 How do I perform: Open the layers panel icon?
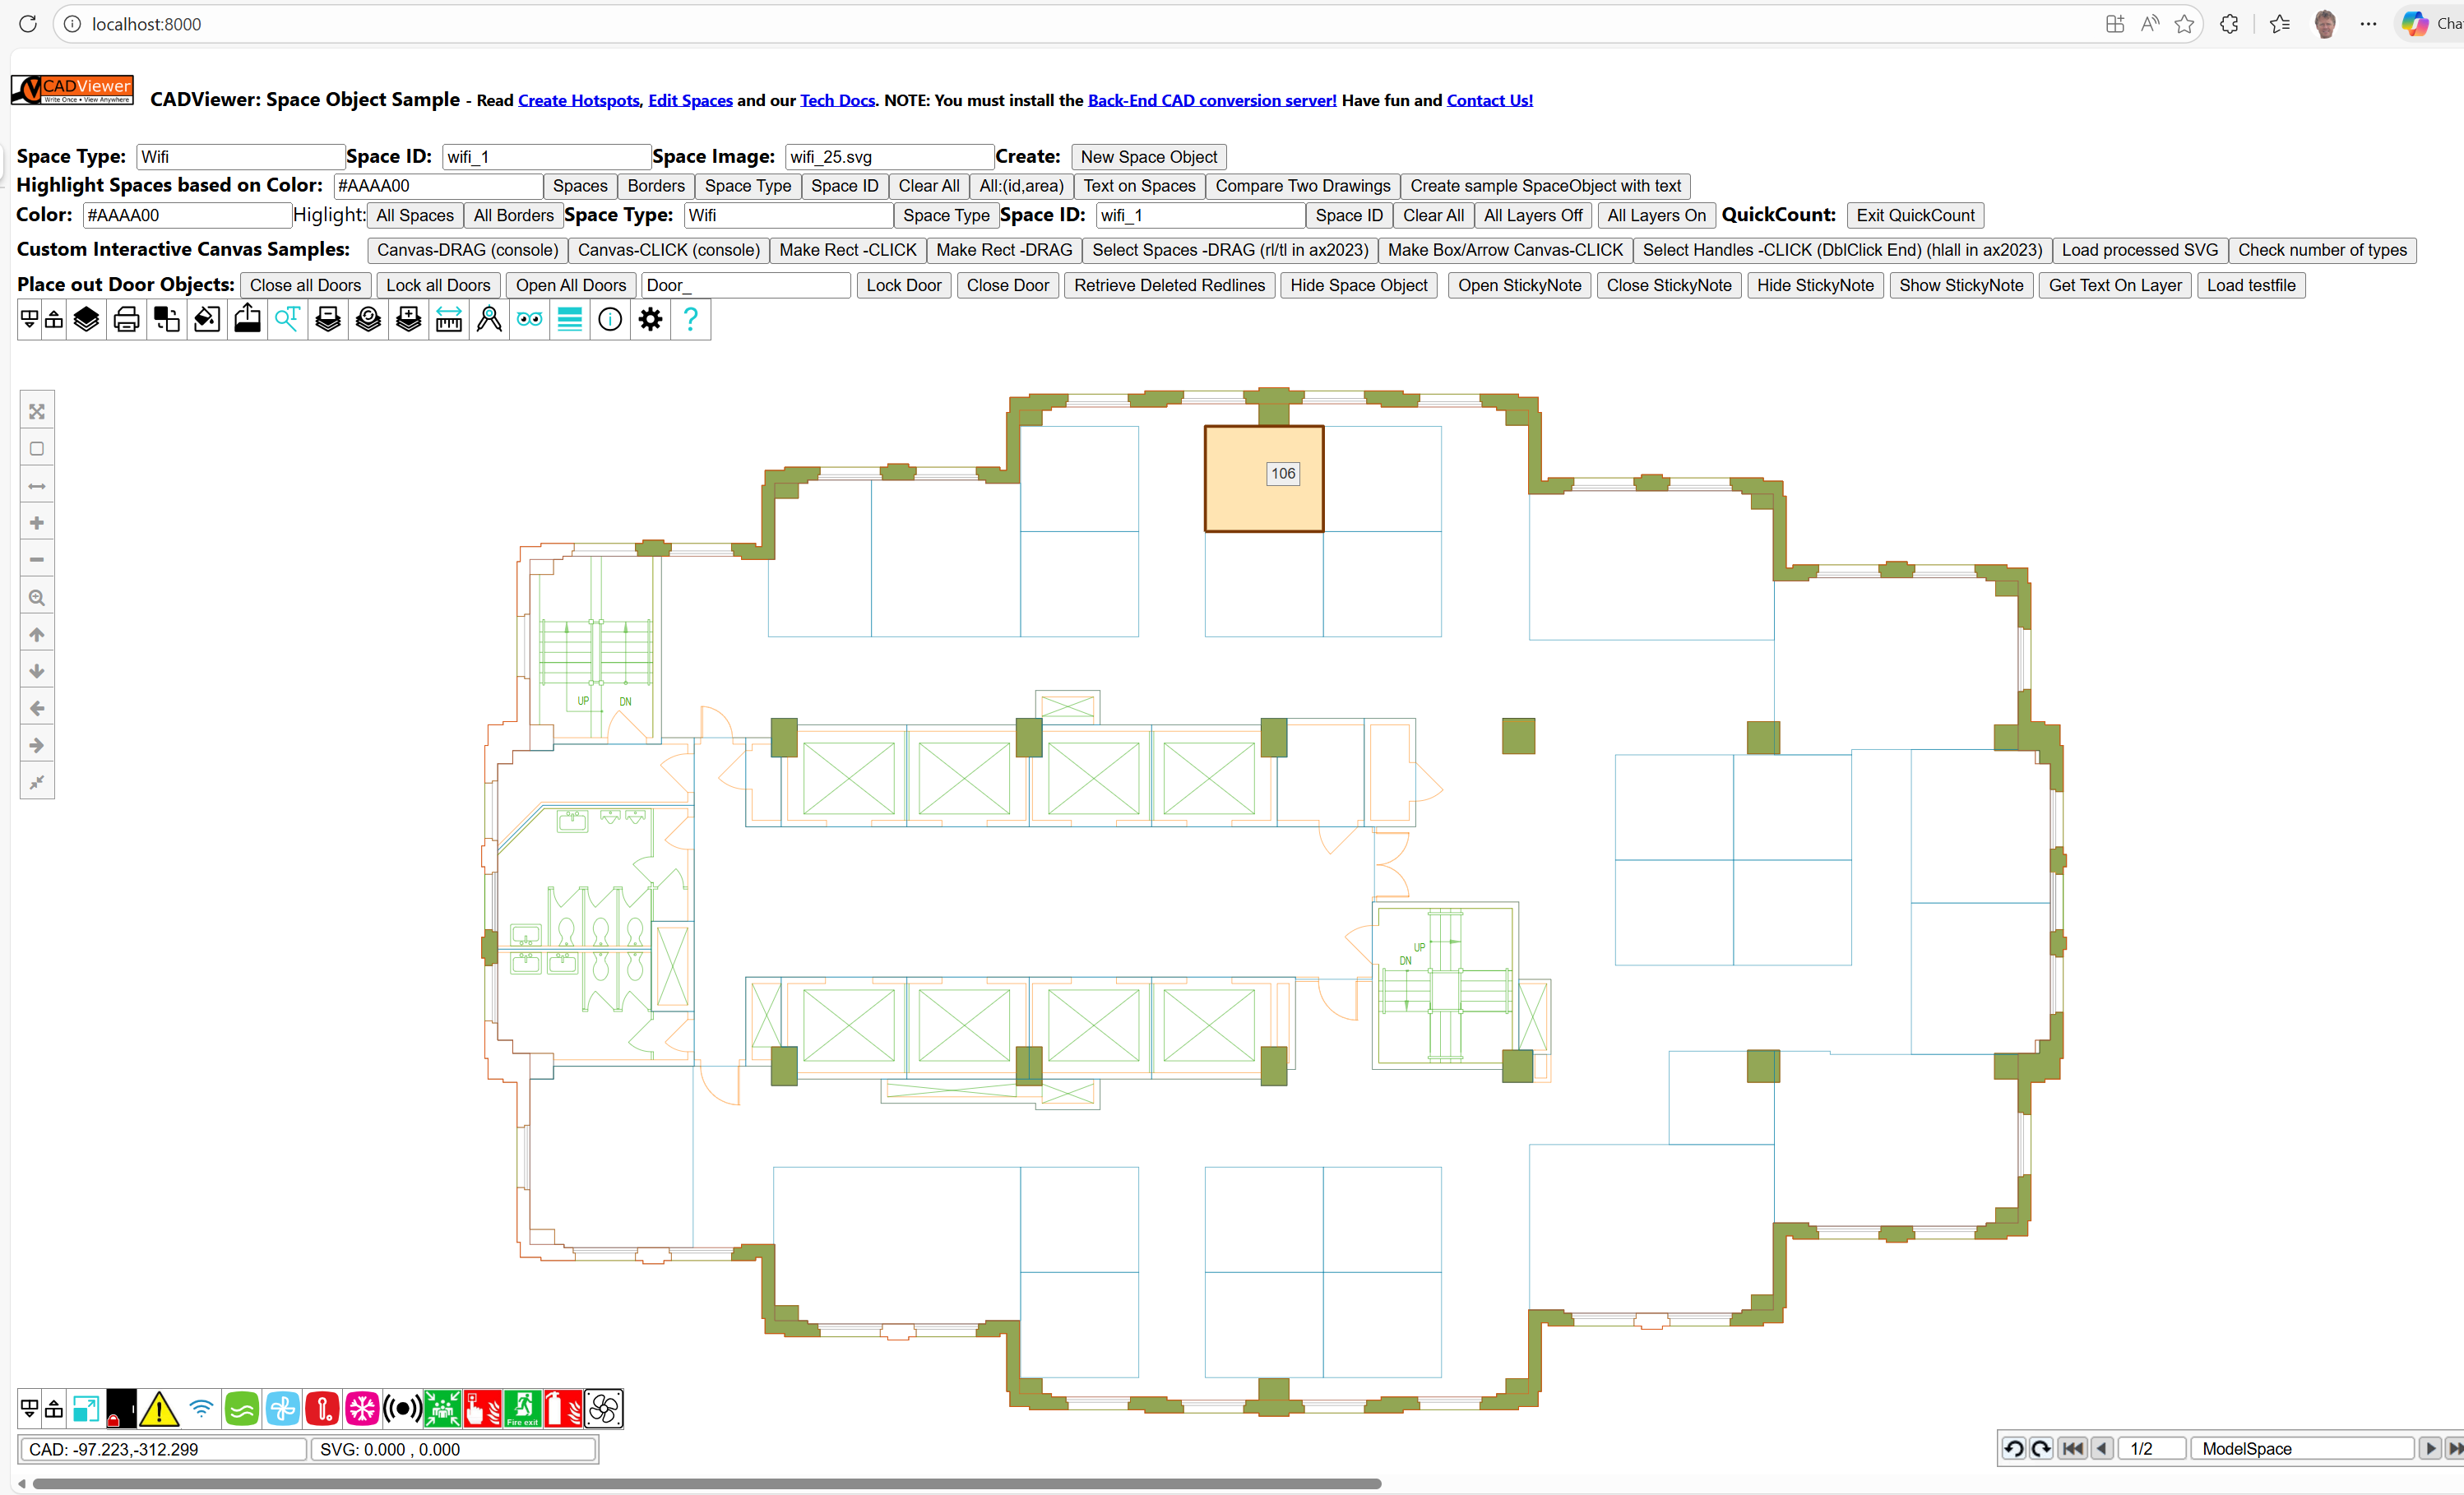(86, 320)
